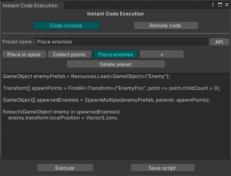This screenshot has width=231, height=176.
Task: Click the Execute button
Action: point(65,168)
